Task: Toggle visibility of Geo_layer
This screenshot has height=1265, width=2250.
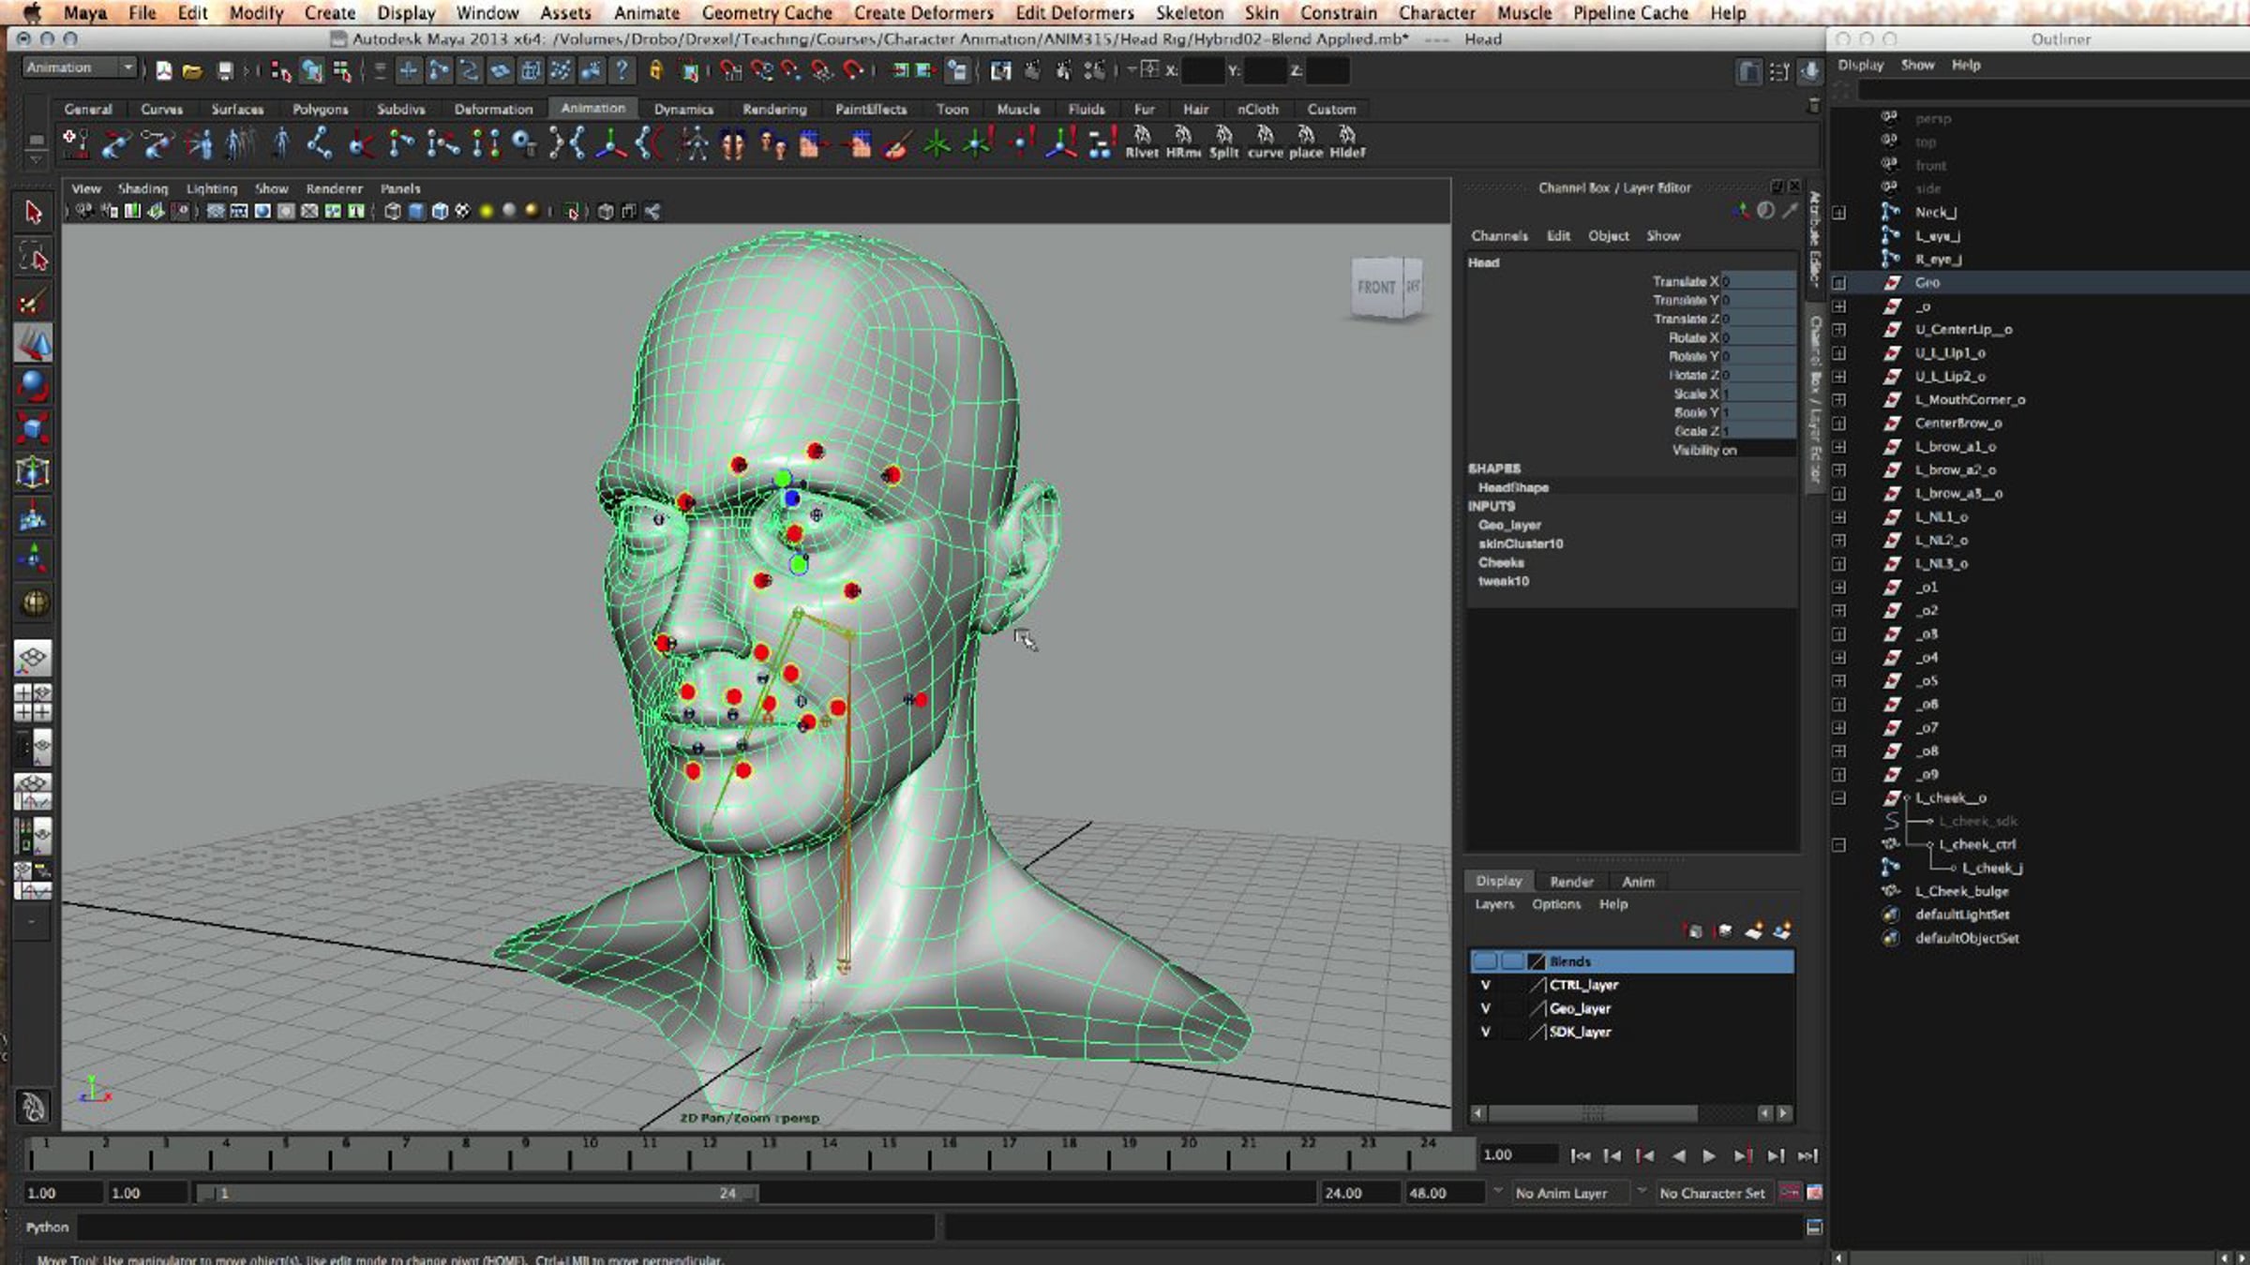Action: tap(1485, 1008)
